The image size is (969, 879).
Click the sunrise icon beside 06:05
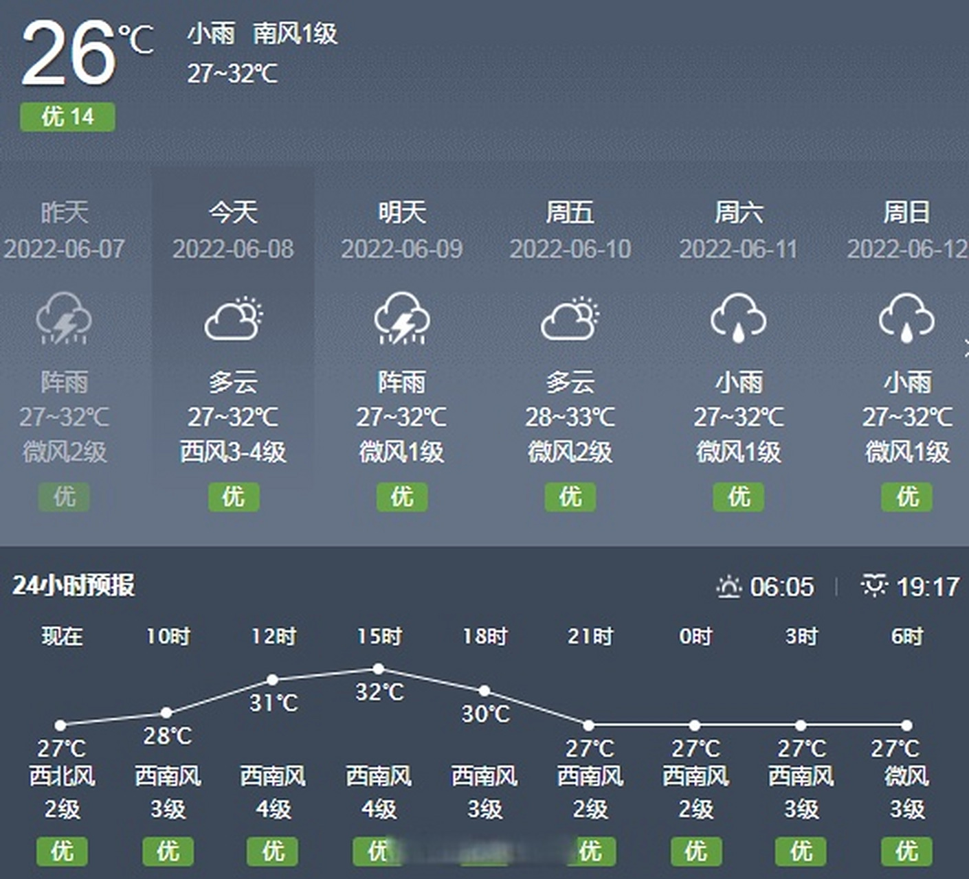click(x=728, y=587)
